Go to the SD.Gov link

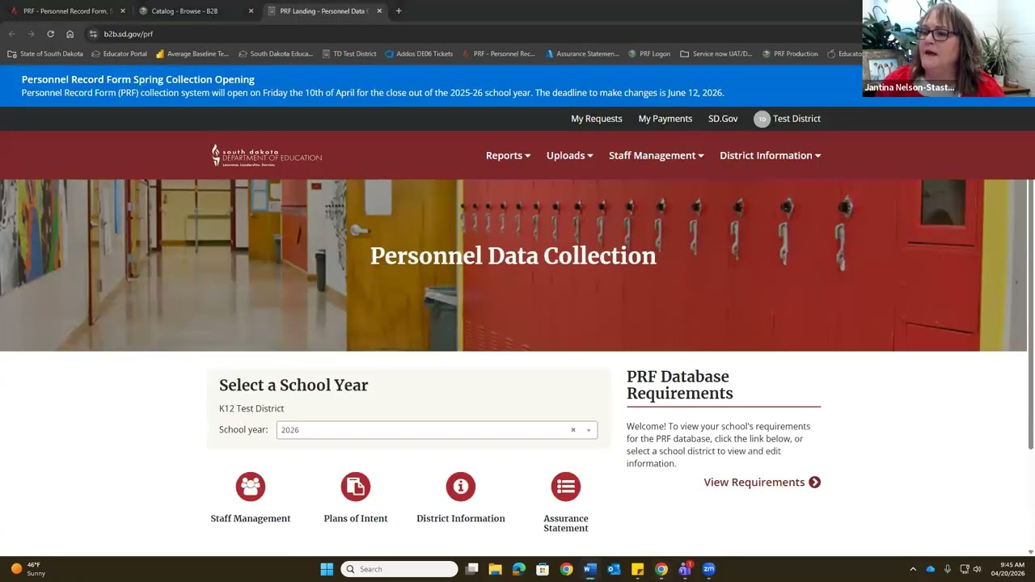point(723,119)
